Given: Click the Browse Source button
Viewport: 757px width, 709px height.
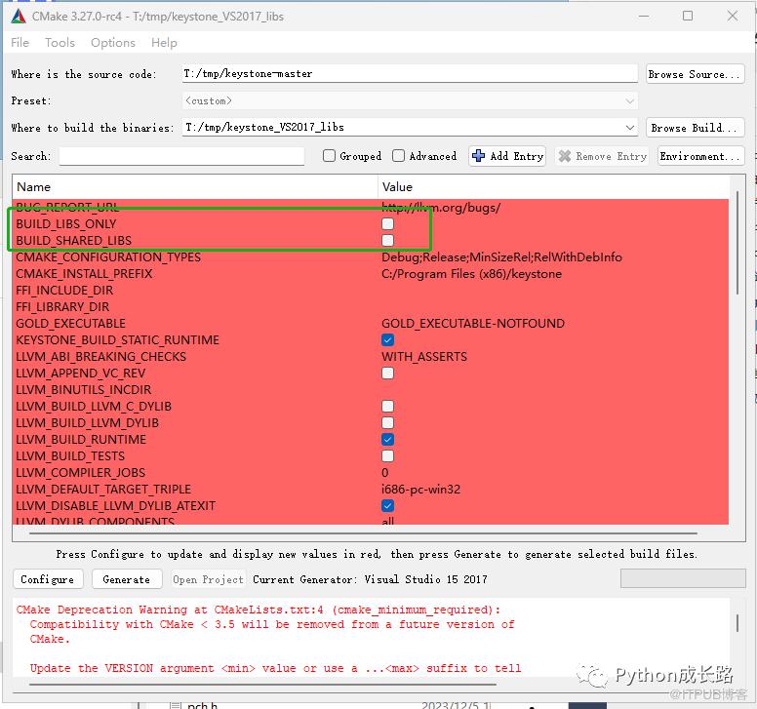Looking at the screenshot, I should point(695,74).
